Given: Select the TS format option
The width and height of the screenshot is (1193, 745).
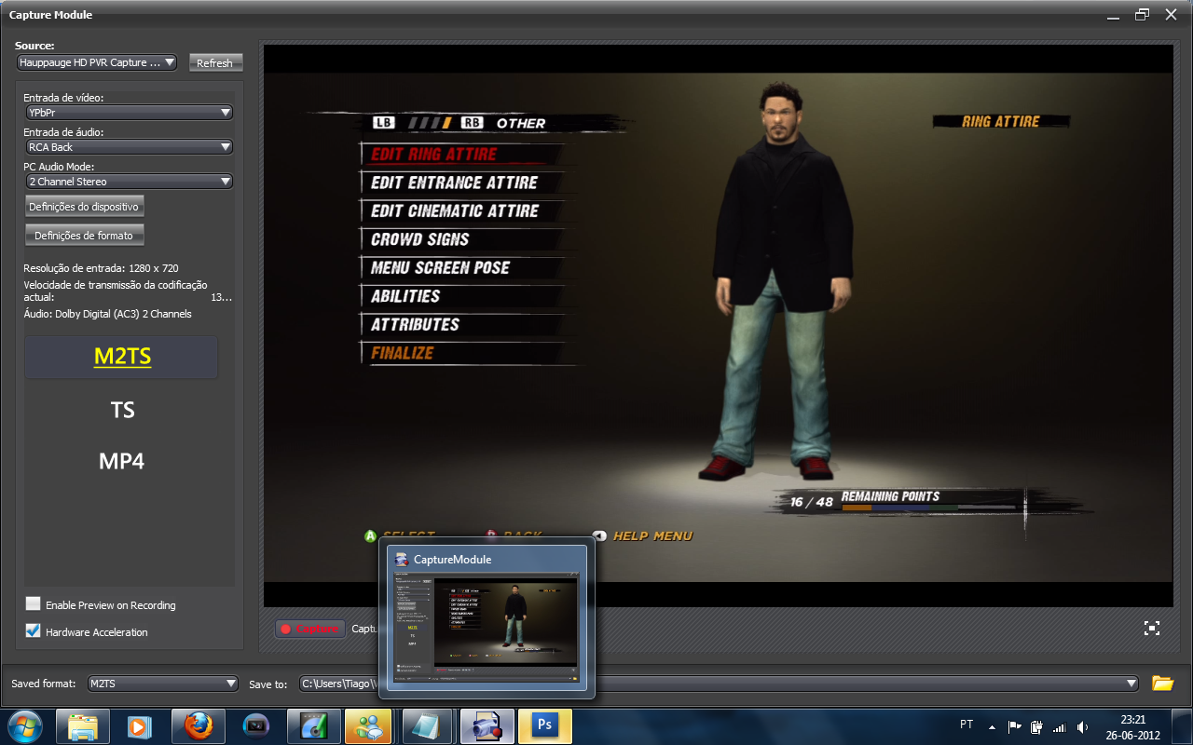Looking at the screenshot, I should pyautogui.click(x=122, y=410).
